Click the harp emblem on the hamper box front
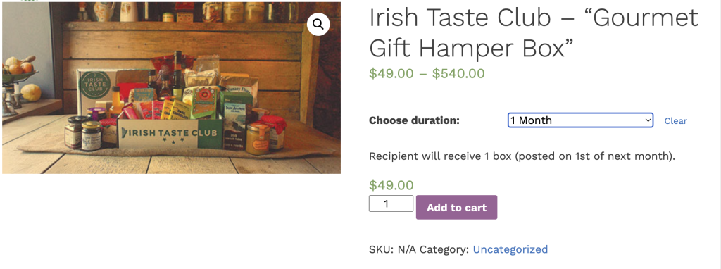 [125, 133]
